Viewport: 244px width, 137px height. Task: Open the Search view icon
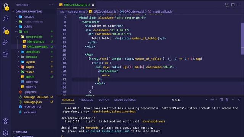click(5, 18)
